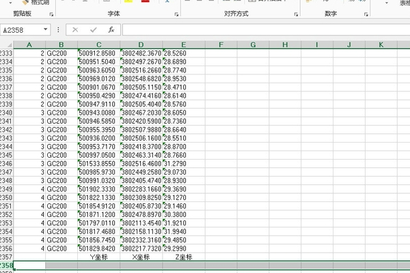Click cell with value 500991.0320
The height and width of the screenshot is (273, 410).
pyautogui.click(x=99, y=180)
